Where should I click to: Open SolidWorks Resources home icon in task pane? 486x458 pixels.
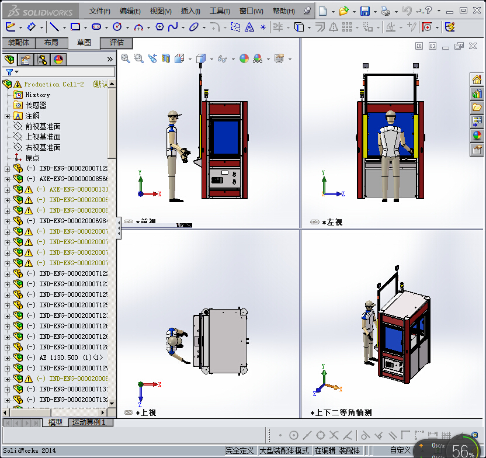click(x=477, y=79)
